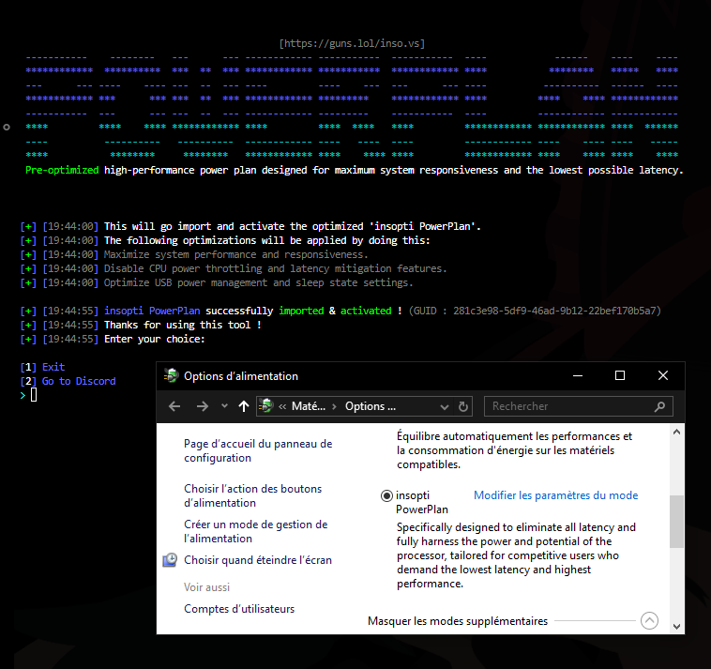Close the Options d'alimentation window

[x=663, y=375]
